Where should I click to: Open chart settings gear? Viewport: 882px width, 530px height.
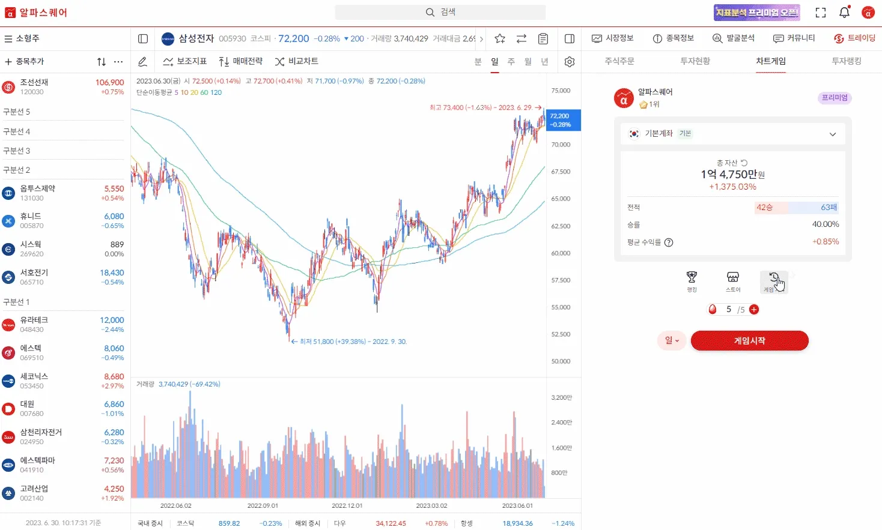pos(570,61)
